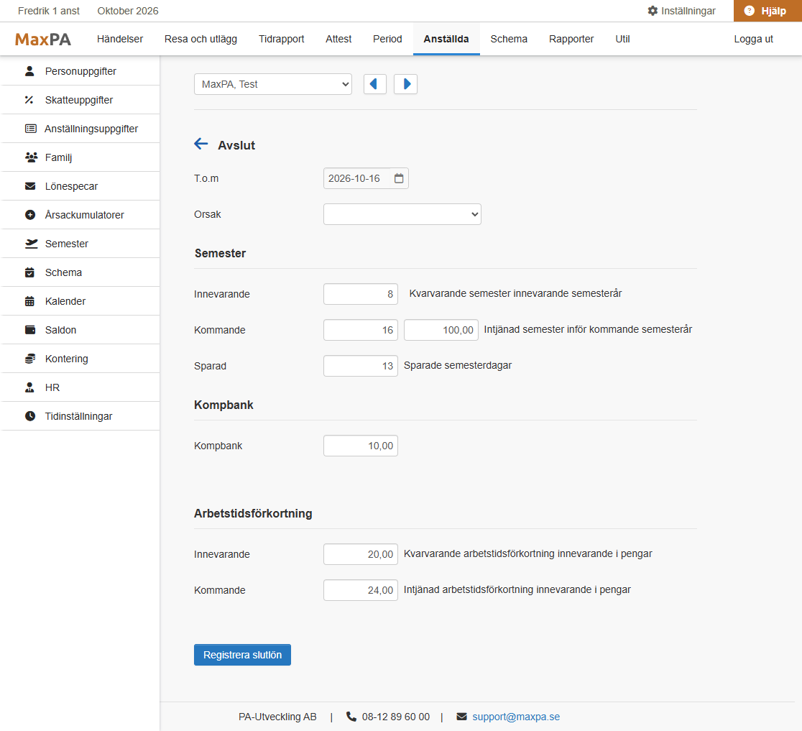Click the Årsackumulatorer plus-circle icon
Image resolution: width=802 pixels, height=731 pixels.
(x=30, y=215)
